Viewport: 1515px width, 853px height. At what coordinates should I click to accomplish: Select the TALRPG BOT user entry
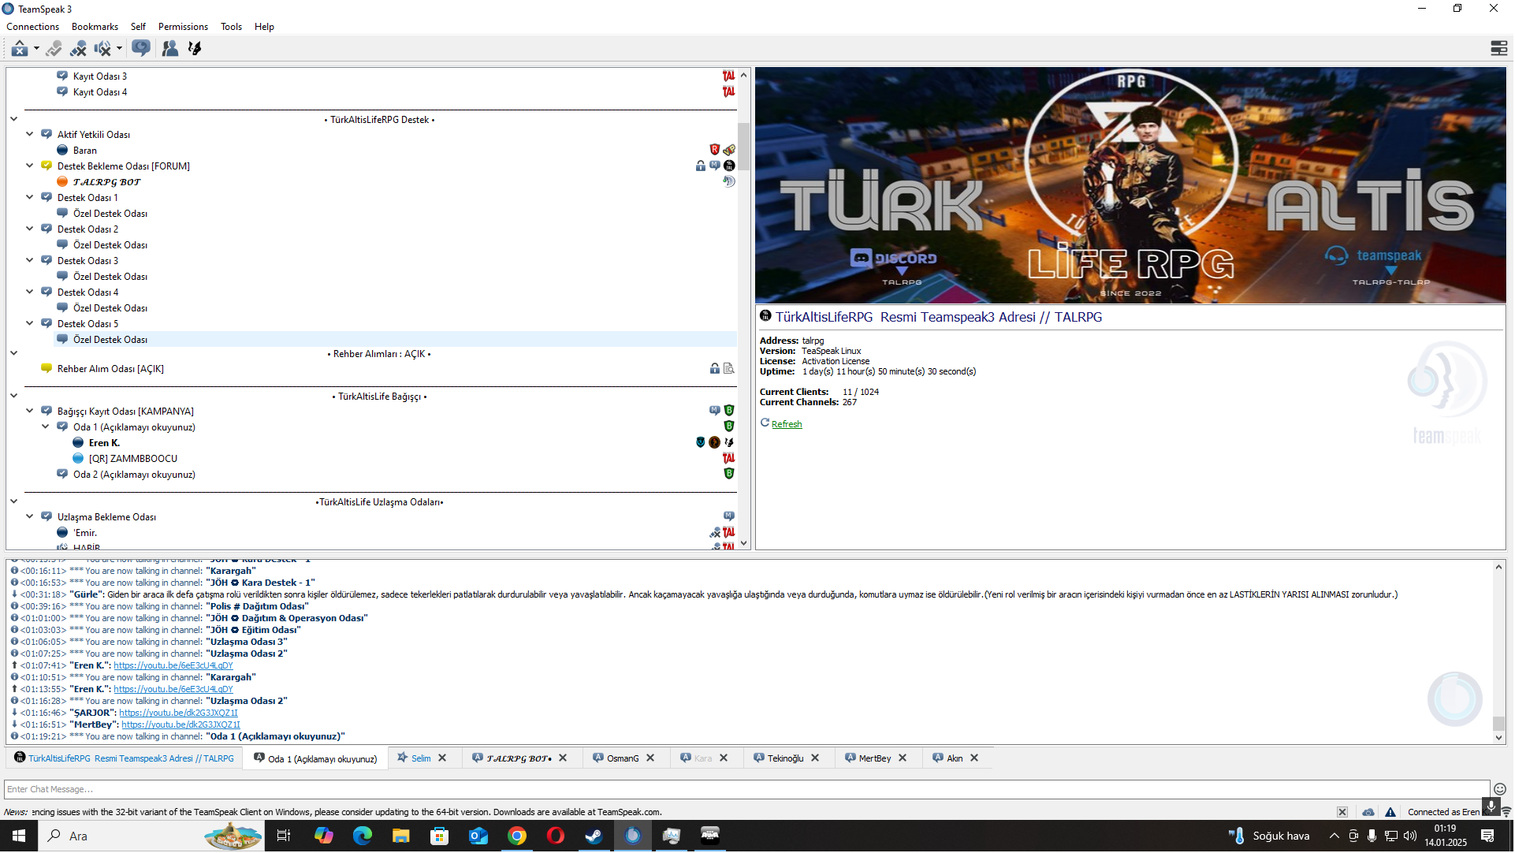click(106, 182)
